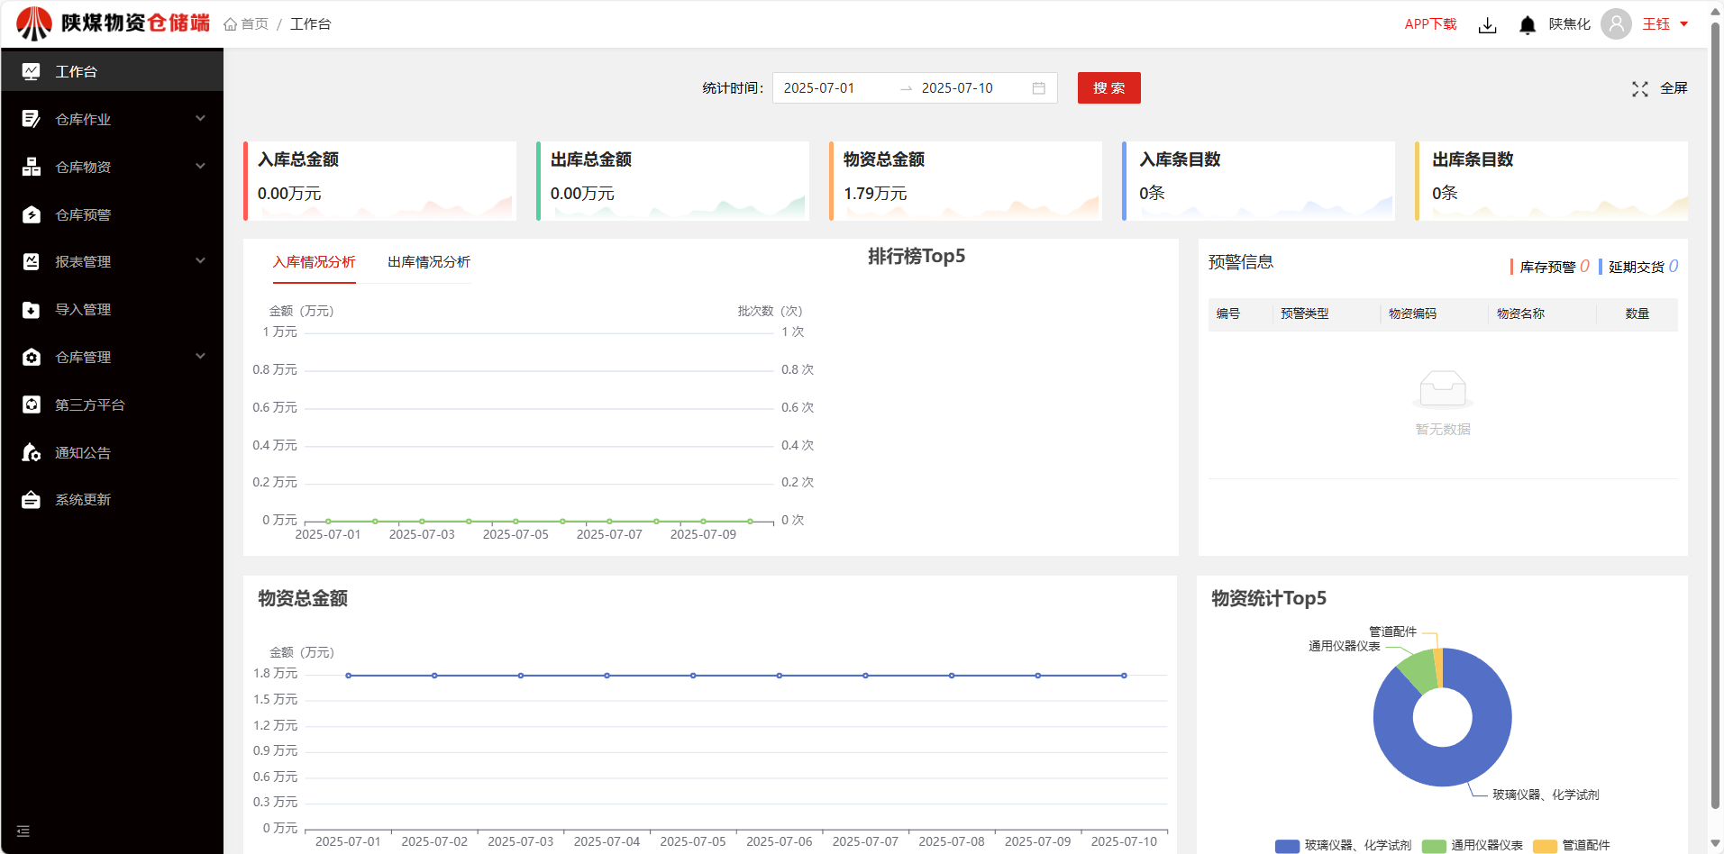Toggle 通用仪器仪表 legend swatch
The height and width of the screenshot is (854, 1724).
coord(1434,846)
